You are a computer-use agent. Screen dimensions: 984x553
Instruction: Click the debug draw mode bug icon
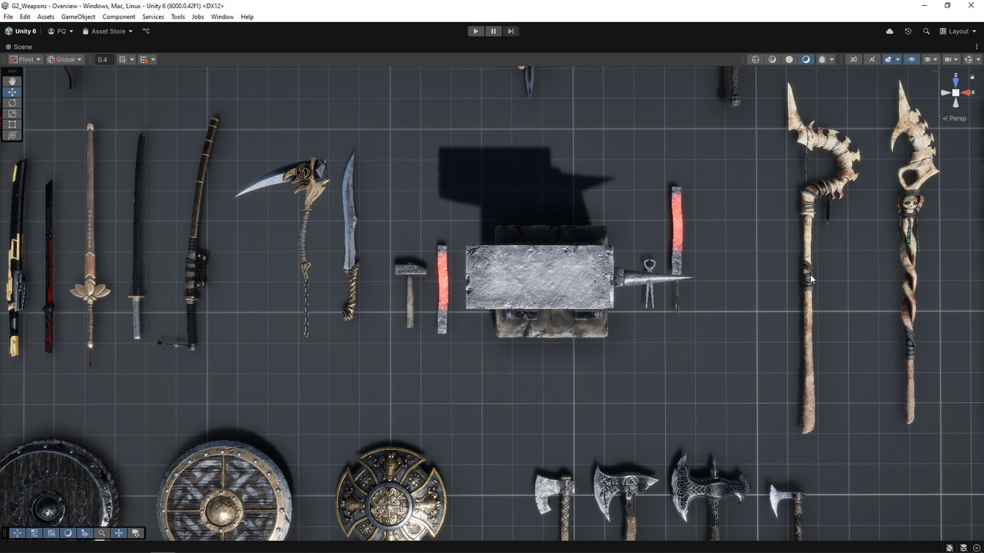[x=822, y=59]
